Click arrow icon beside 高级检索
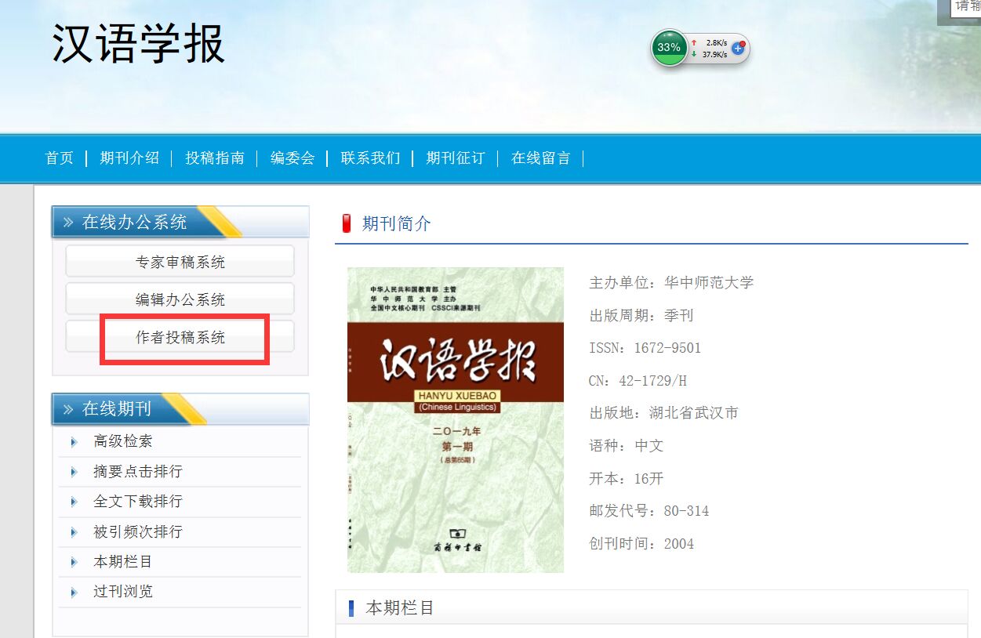 tap(74, 442)
